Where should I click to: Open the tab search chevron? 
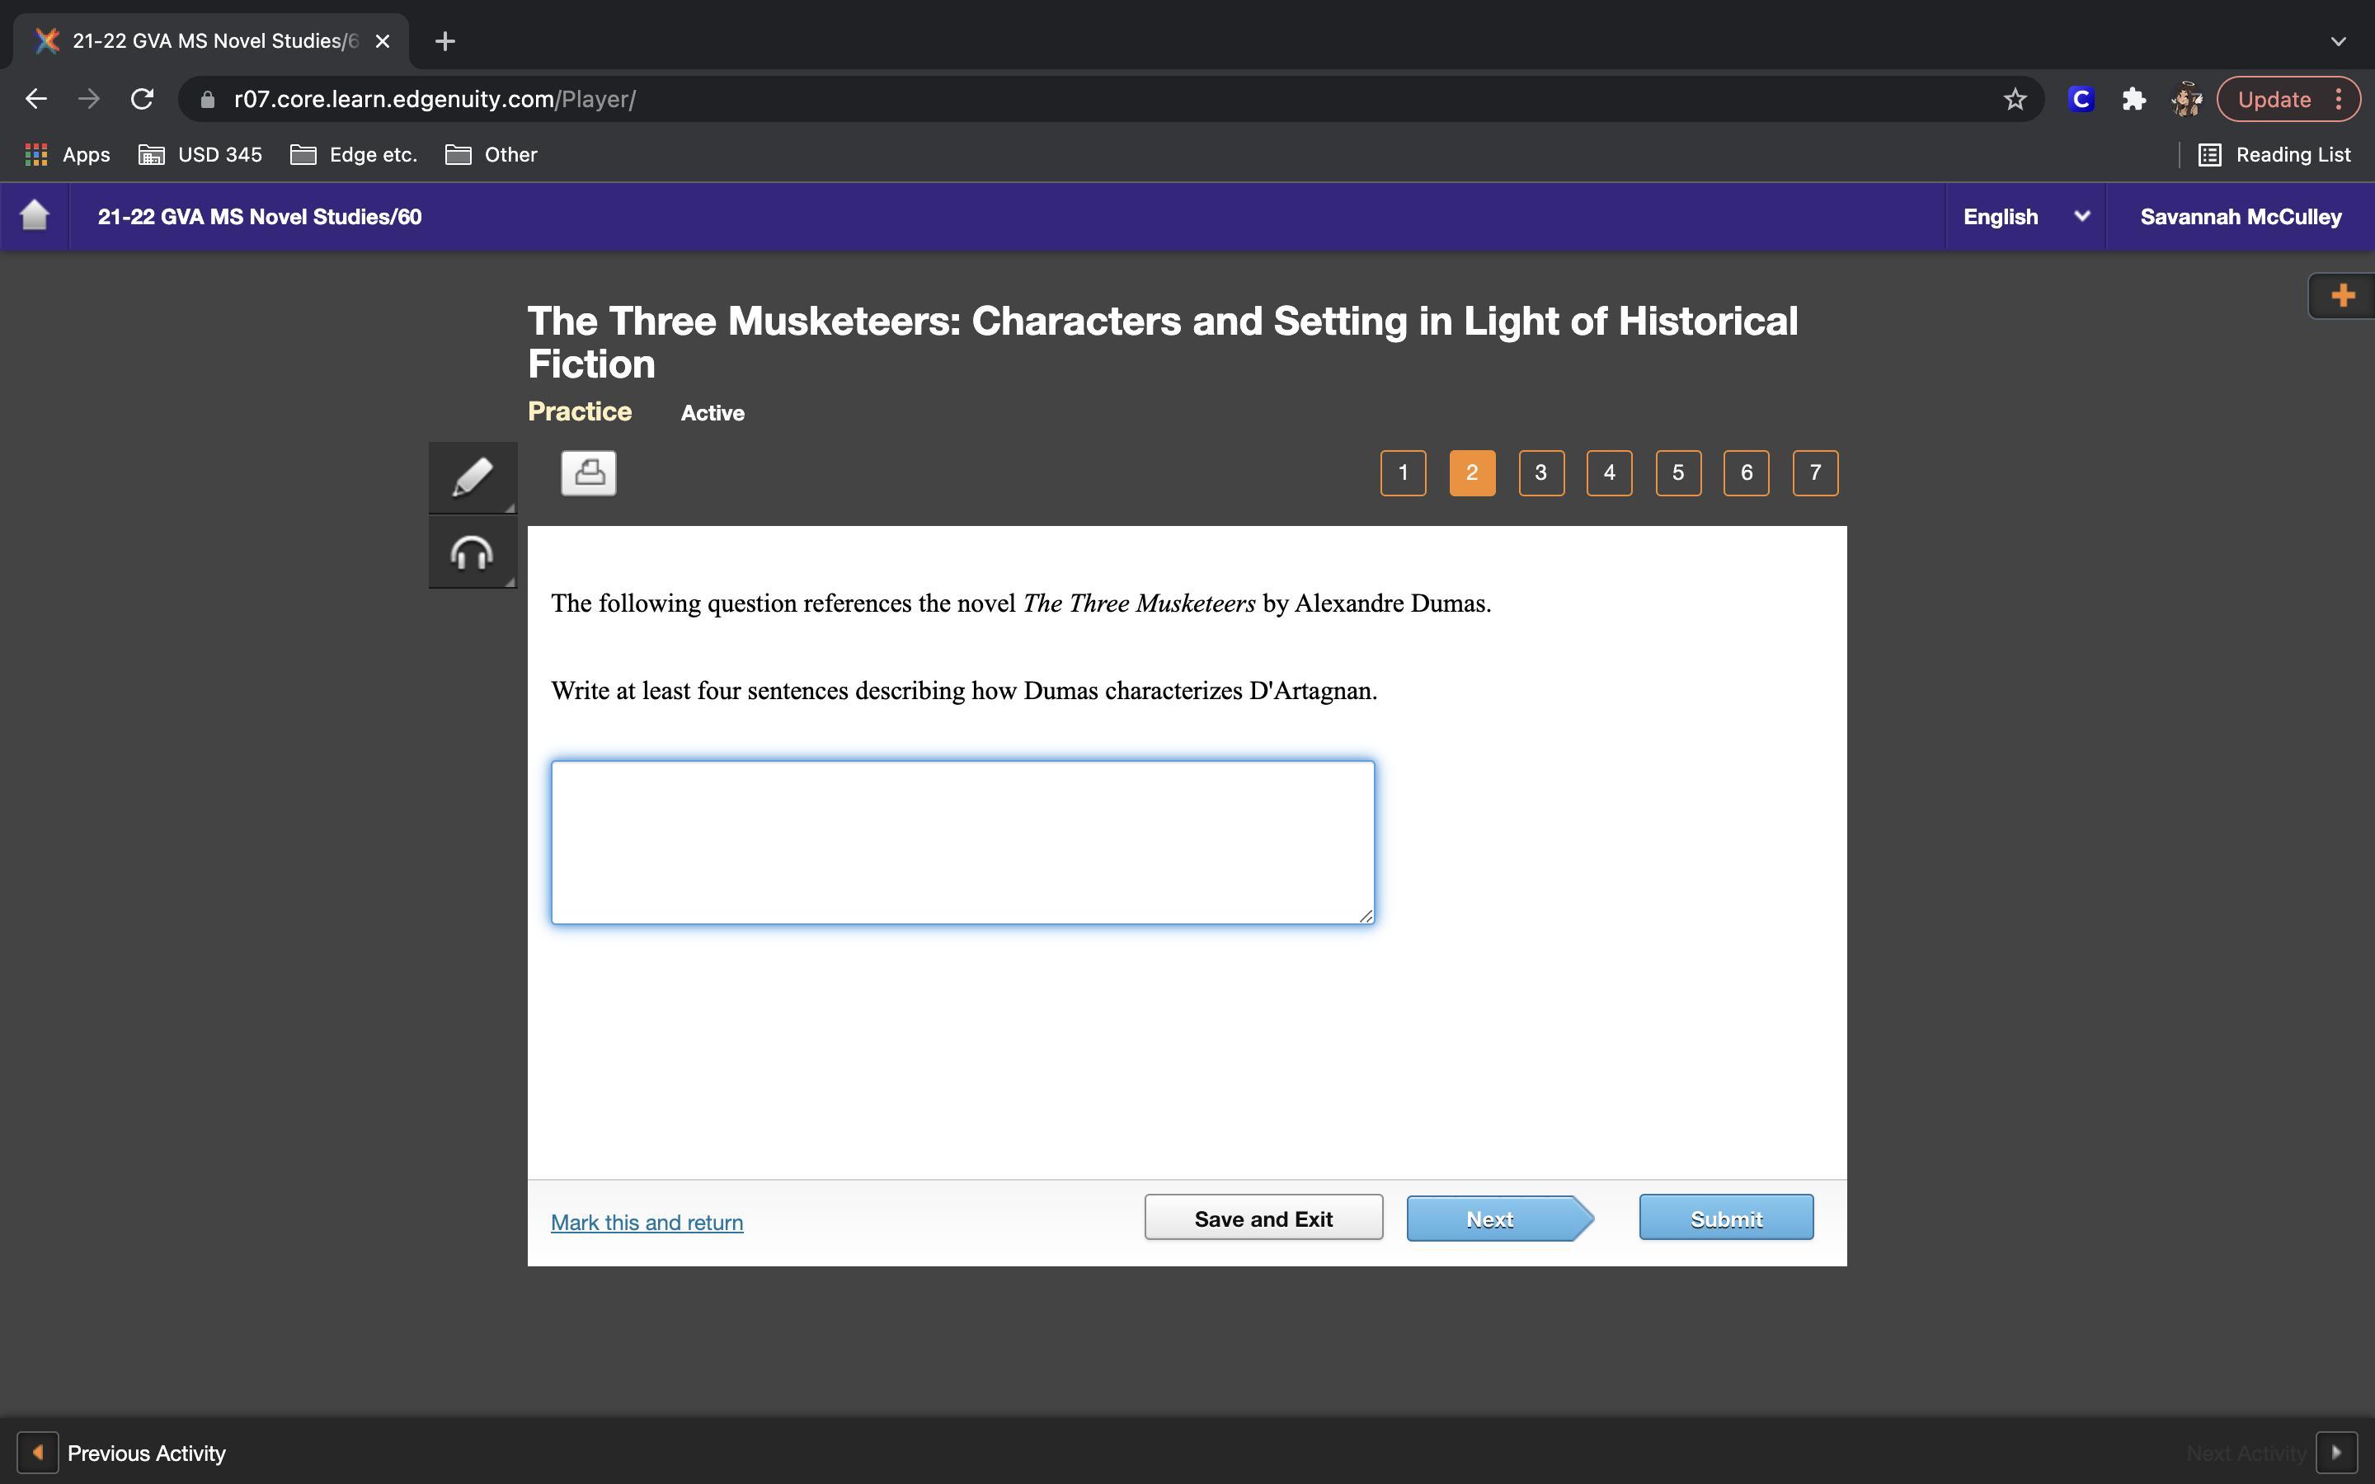(x=2338, y=41)
